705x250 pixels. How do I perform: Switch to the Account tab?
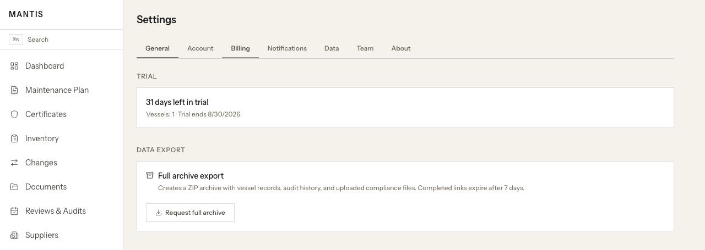pyautogui.click(x=200, y=48)
